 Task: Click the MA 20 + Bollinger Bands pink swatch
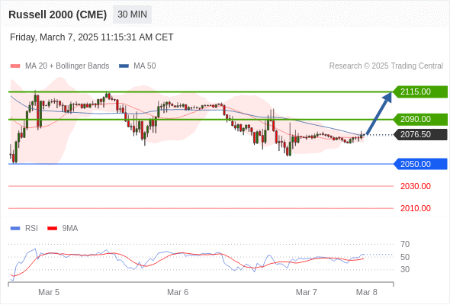15,66
